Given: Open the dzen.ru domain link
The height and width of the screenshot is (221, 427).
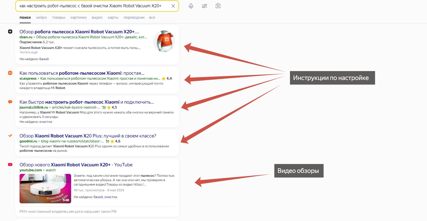Looking at the screenshot, I should coord(26,37).
